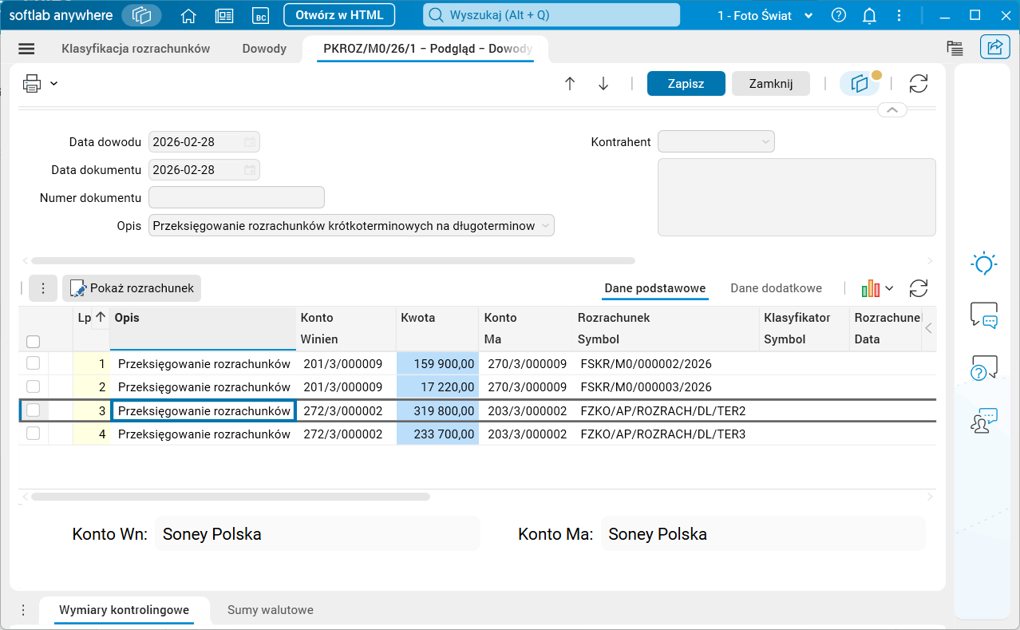Click the grid's horizontal scrollbar
1020x630 pixels.
click(x=231, y=497)
